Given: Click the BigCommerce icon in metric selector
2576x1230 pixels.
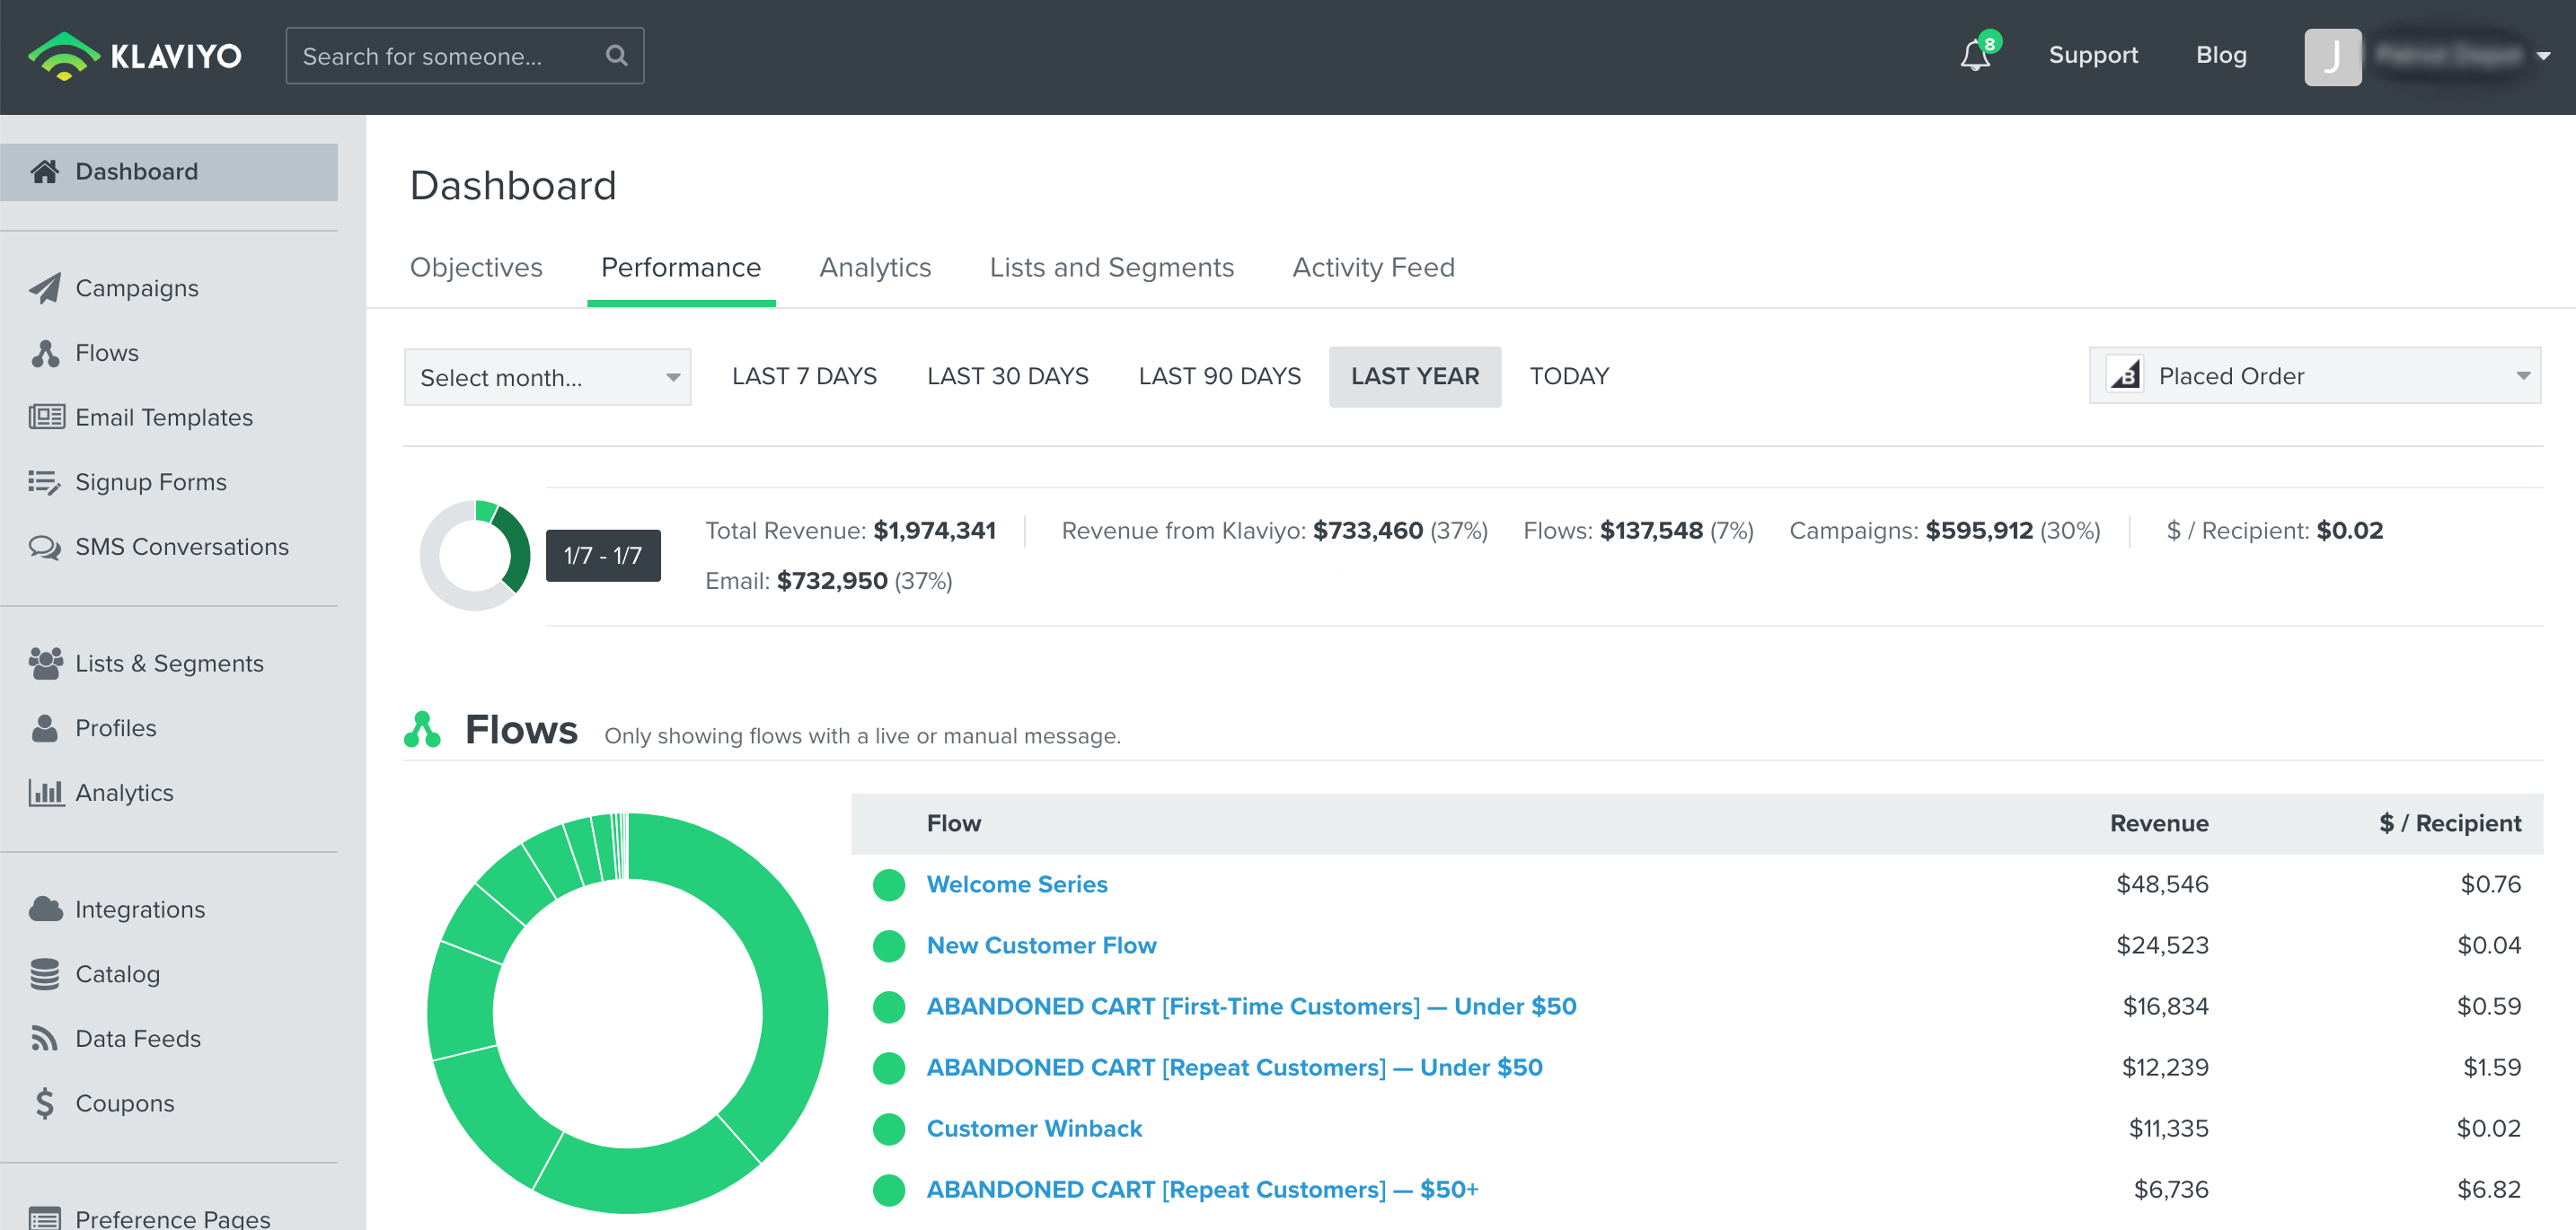Looking at the screenshot, I should tap(2125, 374).
